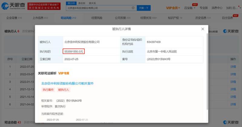Click the 立案日期 column header in background table

click(27, 59)
